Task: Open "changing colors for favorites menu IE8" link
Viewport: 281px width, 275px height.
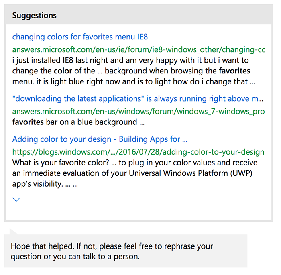Action: (x=80, y=37)
